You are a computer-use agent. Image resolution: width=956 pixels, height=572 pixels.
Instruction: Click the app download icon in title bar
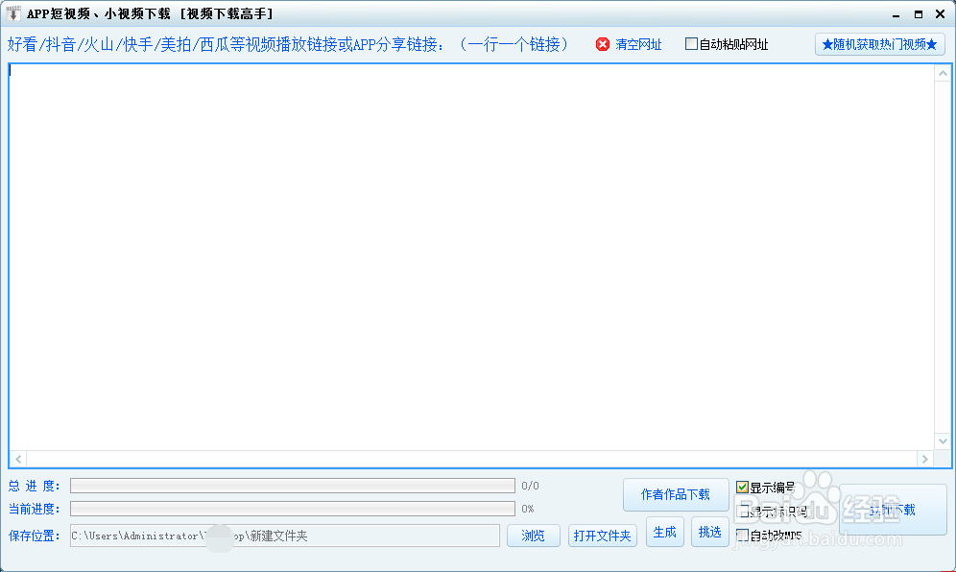click(x=12, y=13)
